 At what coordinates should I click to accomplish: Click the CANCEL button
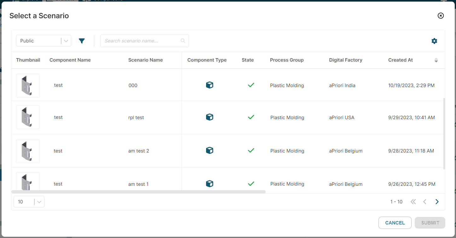coord(395,223)
